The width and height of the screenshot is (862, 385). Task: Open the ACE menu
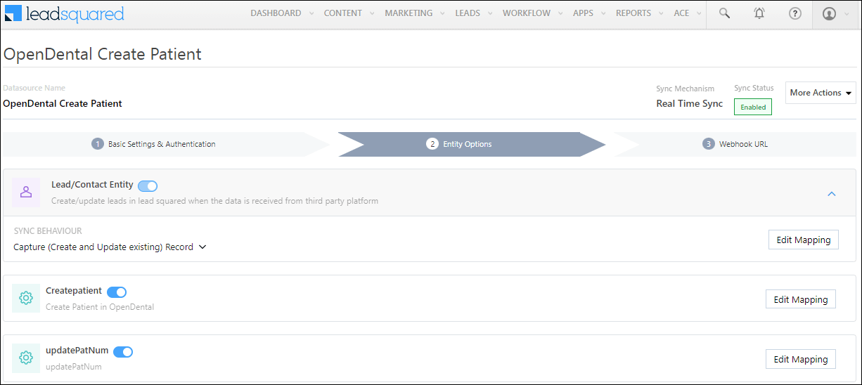pos(686,13)
